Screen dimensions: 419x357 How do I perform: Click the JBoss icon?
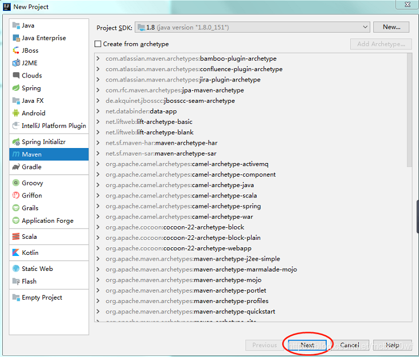click(x=16, y=51)
